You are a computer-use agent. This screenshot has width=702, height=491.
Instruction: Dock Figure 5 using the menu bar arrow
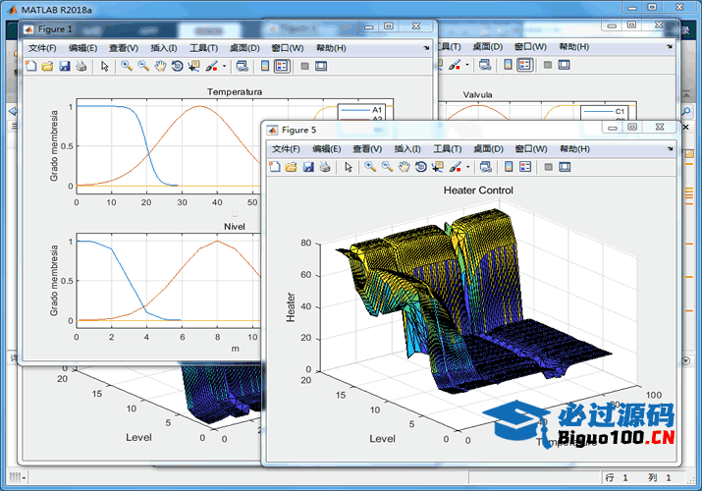(670, 148)
